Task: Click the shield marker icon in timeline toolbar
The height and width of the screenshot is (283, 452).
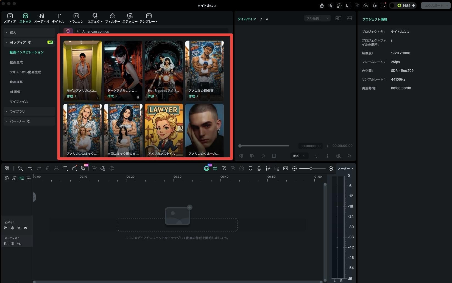Action: pyautogui.click(x=250, y=168)
